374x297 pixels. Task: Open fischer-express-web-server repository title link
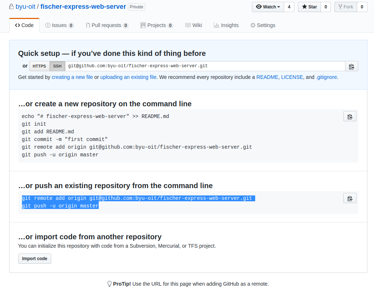pyautogui.click(x=83, y=7)
